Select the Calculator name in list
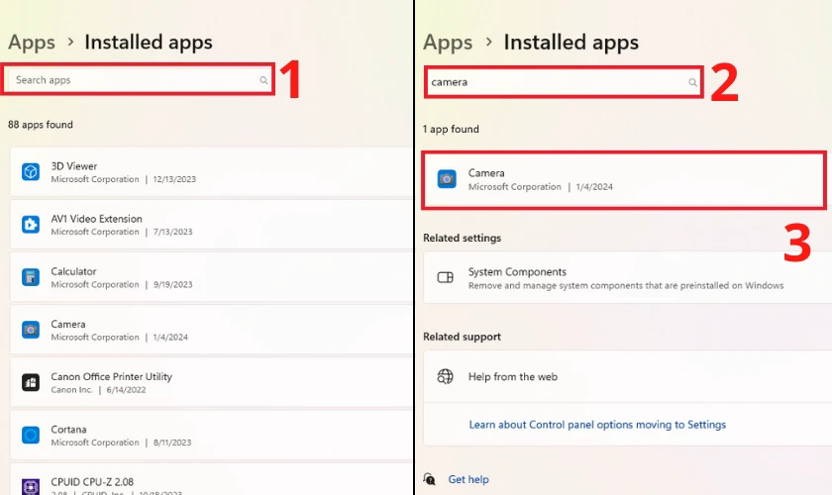 coord(73,271)
